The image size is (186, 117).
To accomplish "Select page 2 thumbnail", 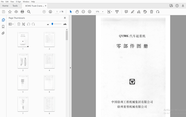I will pos(49,39).
